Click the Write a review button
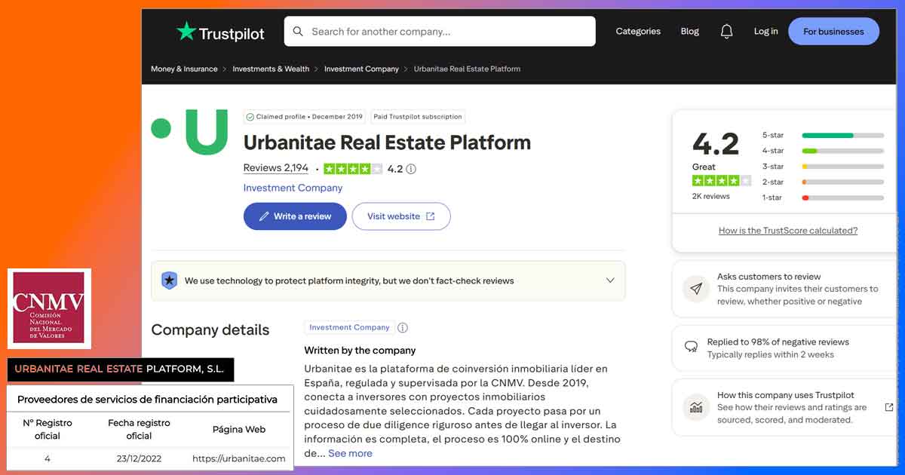Screen dimensions: 905x475 pyautogui.click(x=295, y=216)
